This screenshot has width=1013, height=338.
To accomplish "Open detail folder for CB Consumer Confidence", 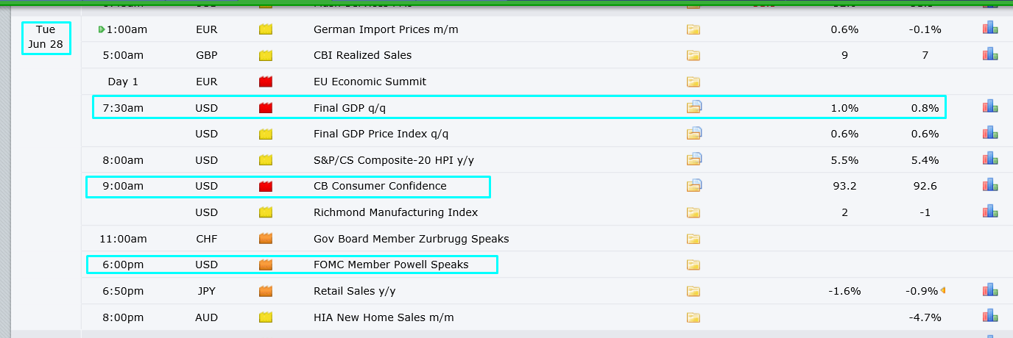I will click(x=693, y=186).
